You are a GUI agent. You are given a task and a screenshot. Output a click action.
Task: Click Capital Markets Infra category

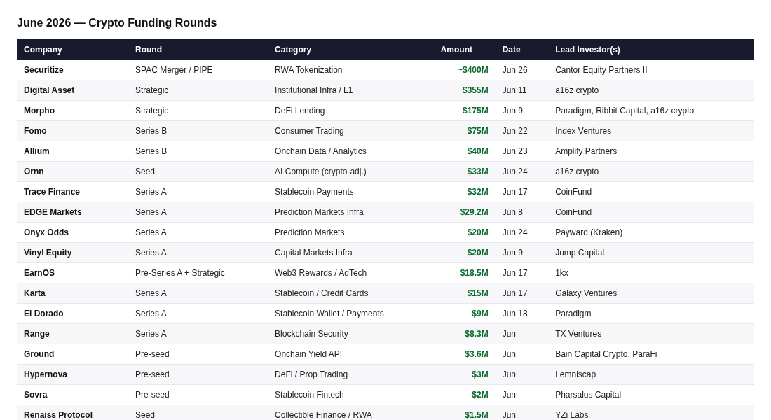click(x=313, y=253)
